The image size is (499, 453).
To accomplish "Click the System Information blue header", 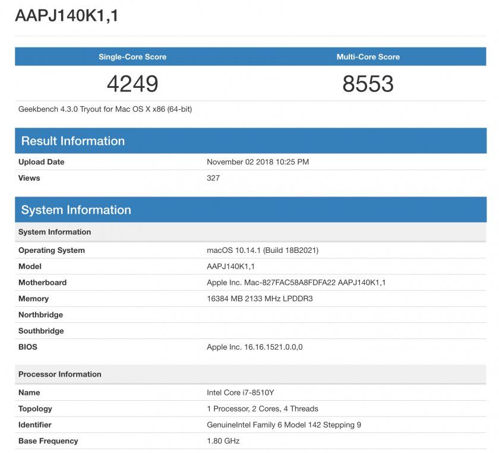I will point(75,210).
